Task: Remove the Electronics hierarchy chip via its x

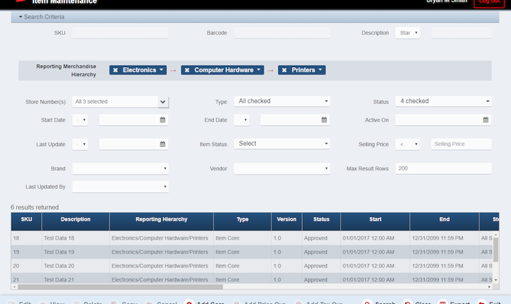Action: click(115, 70)
